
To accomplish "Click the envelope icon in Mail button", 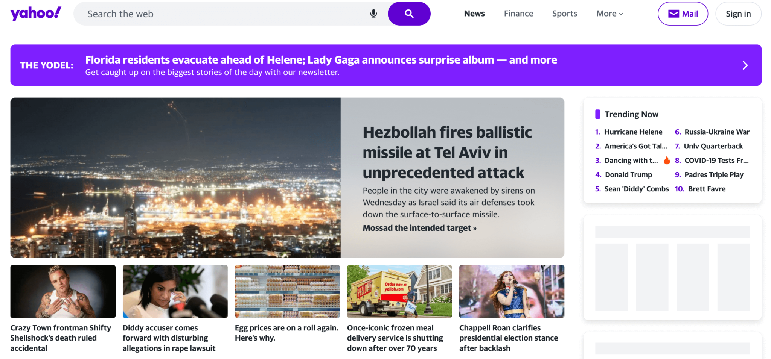I will point(673,14).
